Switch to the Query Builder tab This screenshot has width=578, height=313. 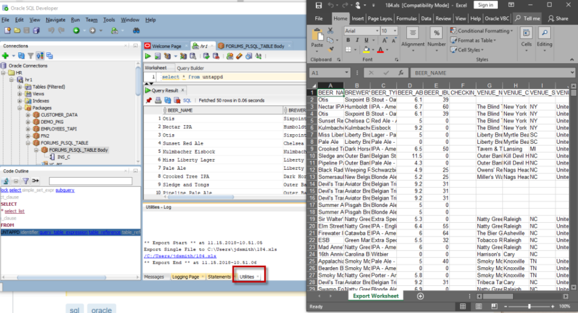[x=190, y=68]
